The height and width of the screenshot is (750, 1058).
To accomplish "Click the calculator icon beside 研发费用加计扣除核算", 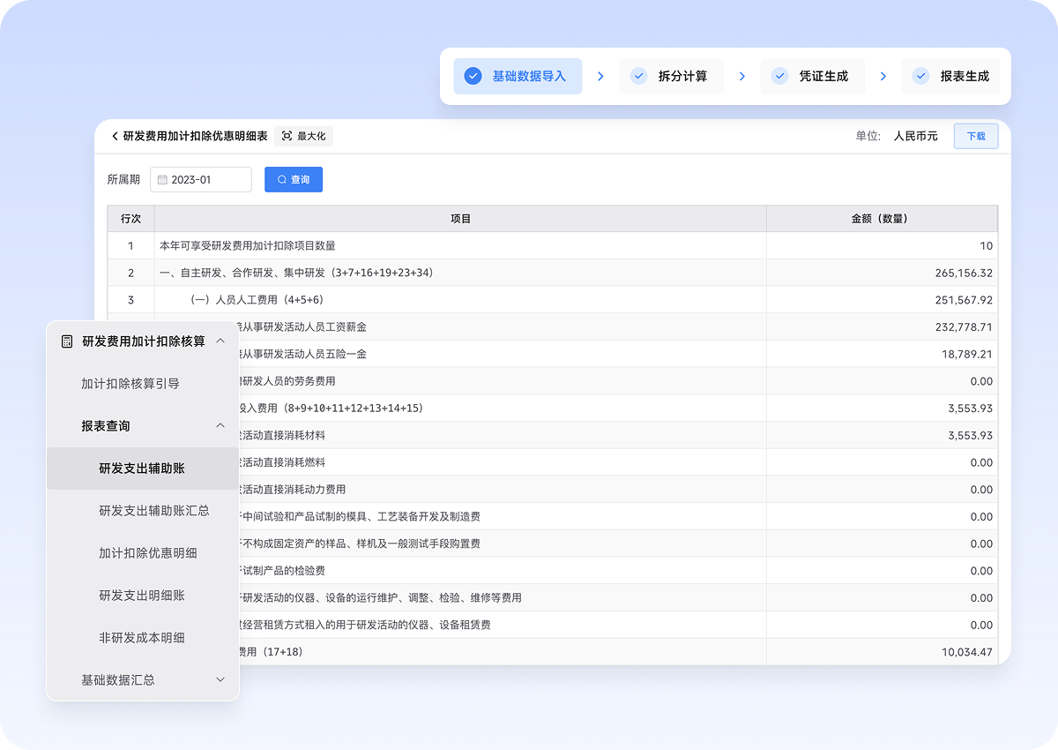I will pyautogui.click(x=67, y=341).
